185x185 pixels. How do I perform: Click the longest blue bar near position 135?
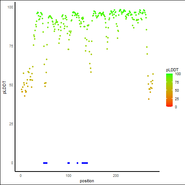pyautogui.click(x=85, y=163)
